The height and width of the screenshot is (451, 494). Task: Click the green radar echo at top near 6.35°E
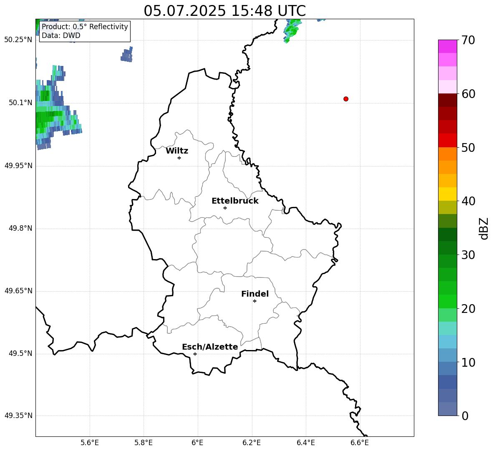[292, 30]
